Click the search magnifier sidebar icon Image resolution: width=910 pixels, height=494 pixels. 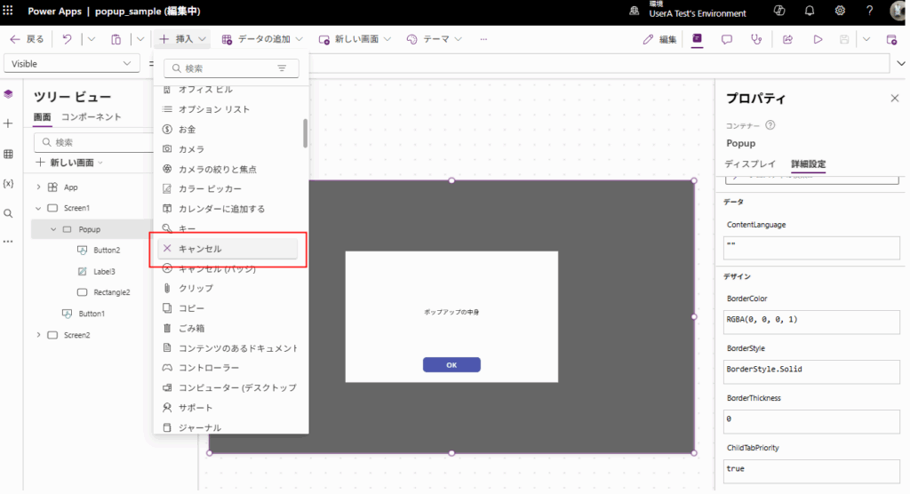click(8, 213)
